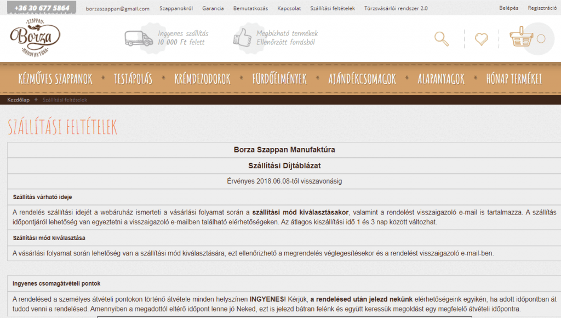
Task: Click the Ingyenes szállítás 10 000 Ft felett text
Action: [x=183, y=38]
